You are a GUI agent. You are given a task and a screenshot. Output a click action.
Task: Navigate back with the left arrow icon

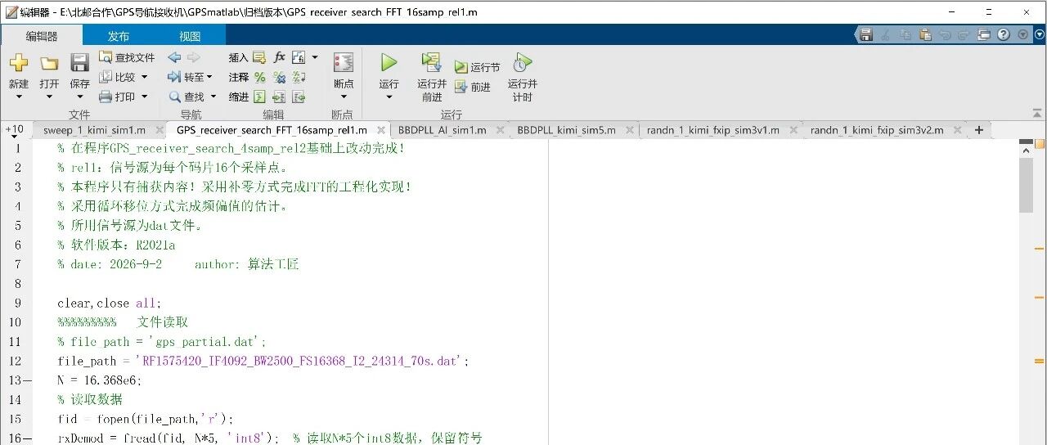coord(174,57)
